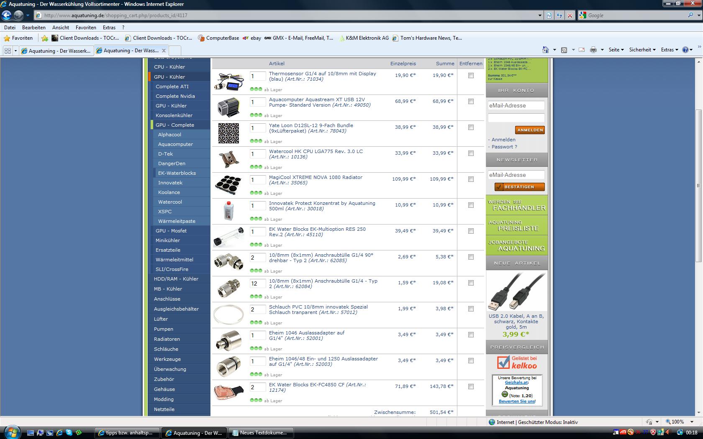The height and width of the screenshot is (439, 703).
Task: Click the Aquatuning Preisliste banner
Action: [x=516, y=225]
